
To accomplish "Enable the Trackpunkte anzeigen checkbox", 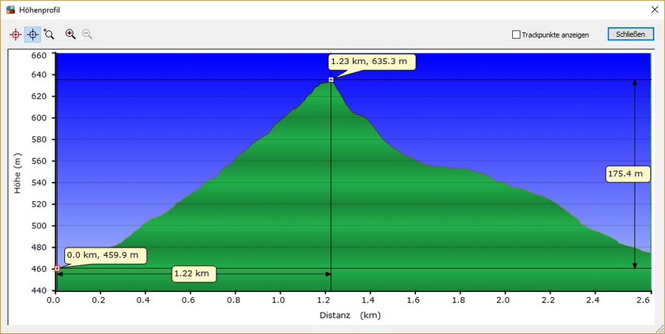I will pyautogui.click(x=516, y=35).
